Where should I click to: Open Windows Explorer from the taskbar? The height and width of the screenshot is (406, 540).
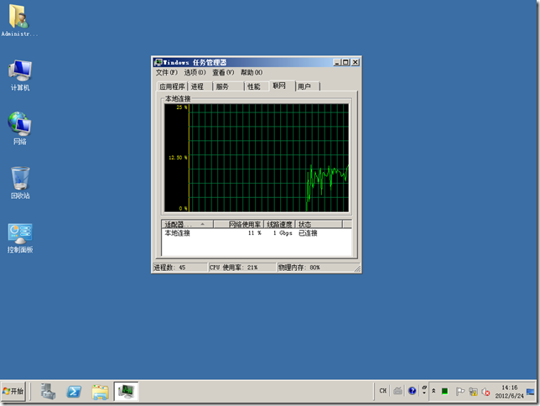100,392
